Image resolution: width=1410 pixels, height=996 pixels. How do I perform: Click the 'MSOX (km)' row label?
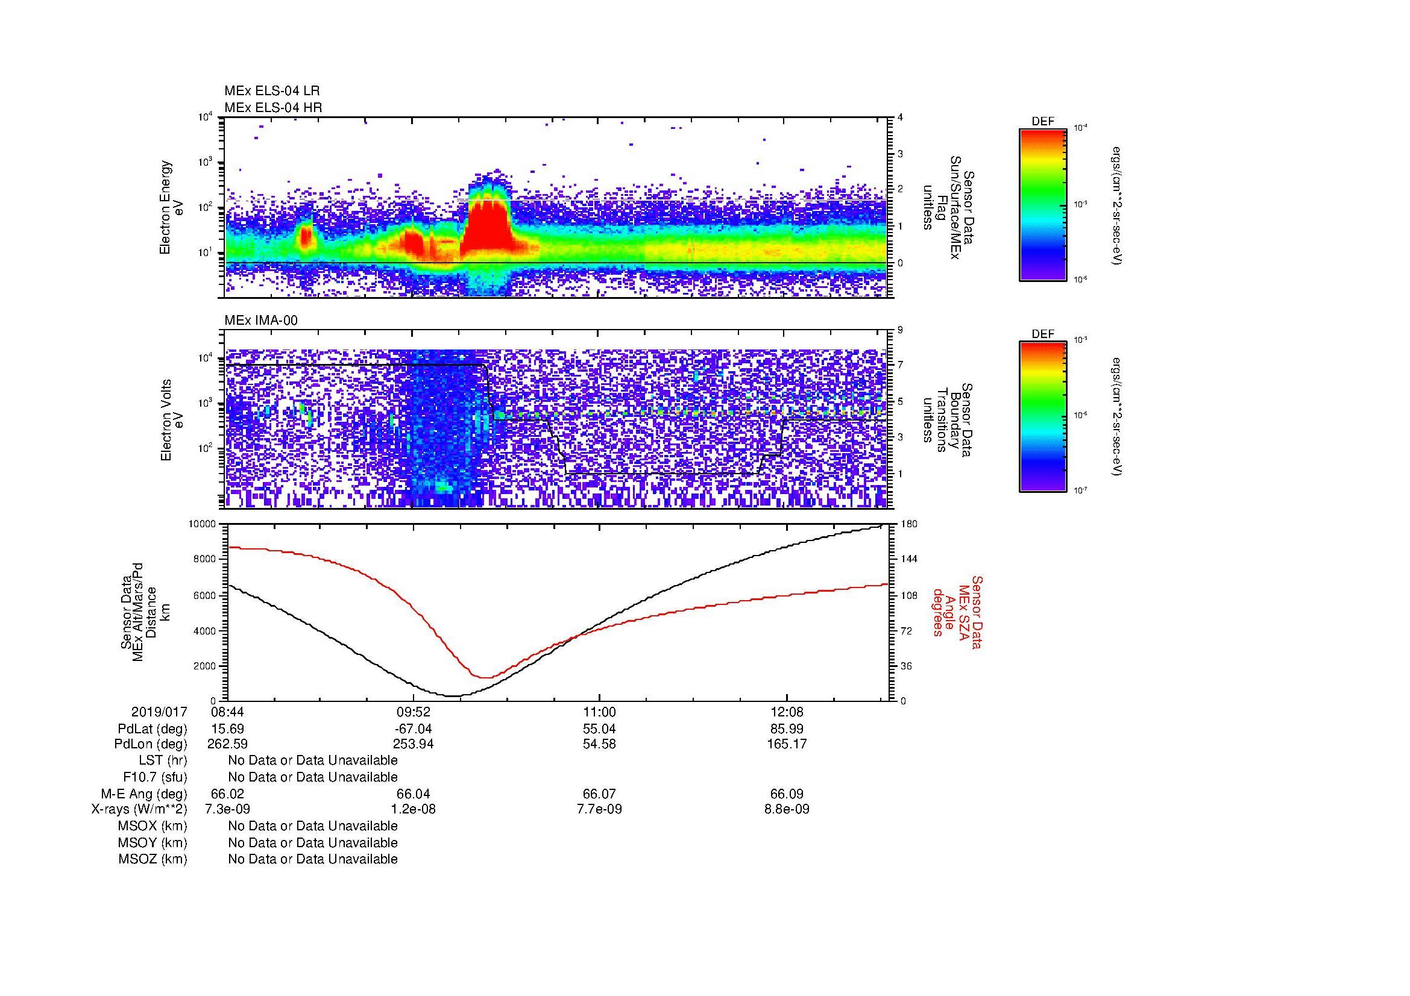[153, 826]
